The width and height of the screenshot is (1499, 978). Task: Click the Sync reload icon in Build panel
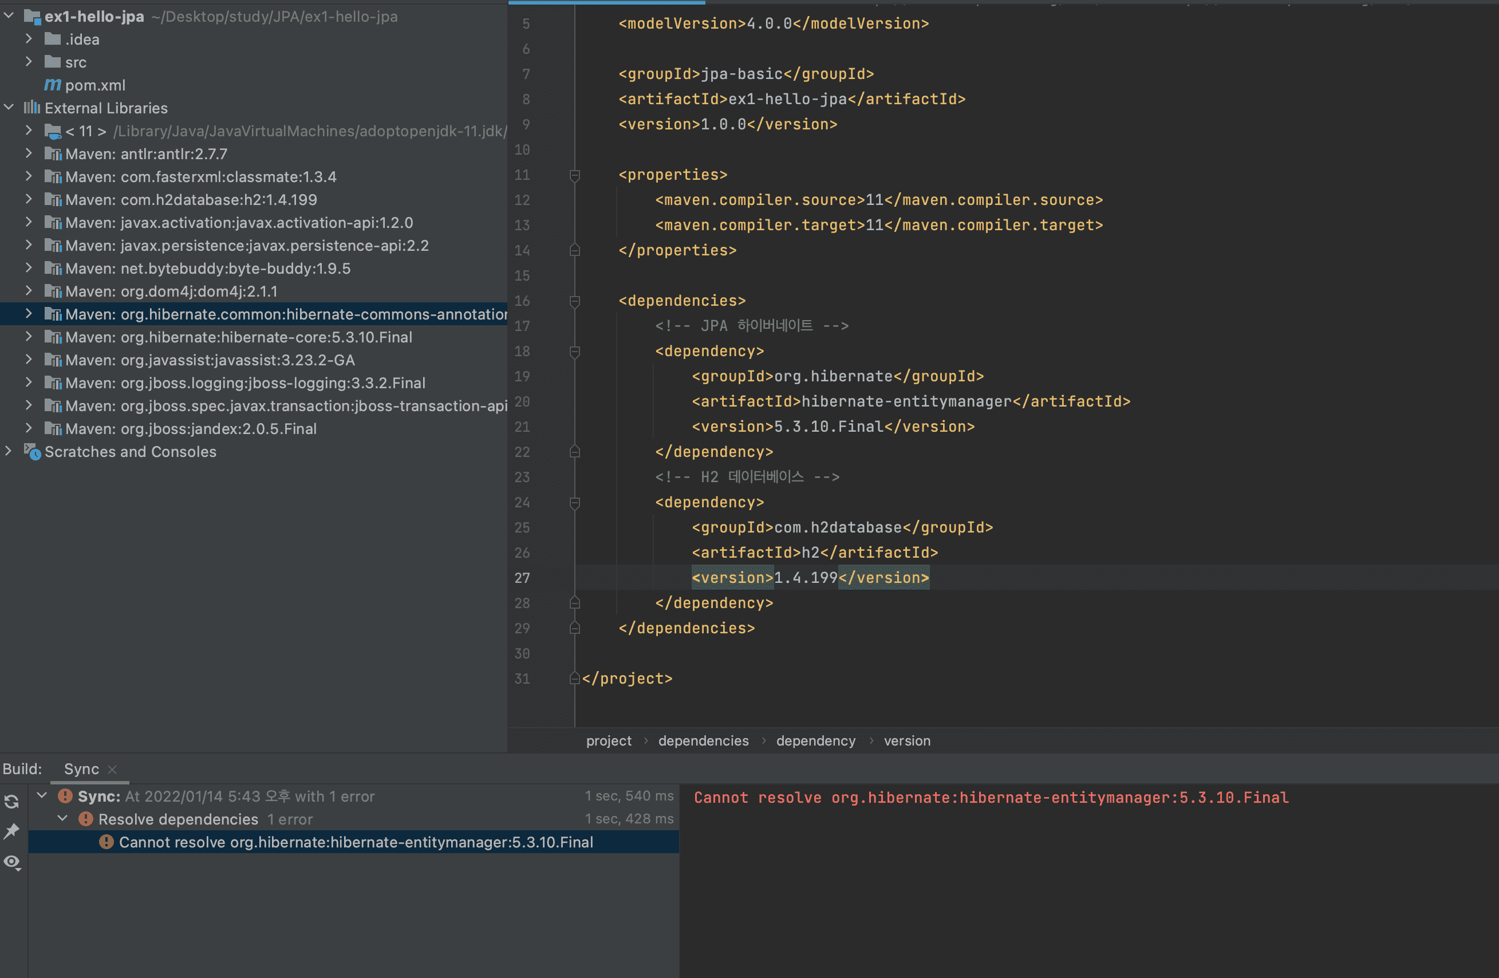(x=11, y=801)
